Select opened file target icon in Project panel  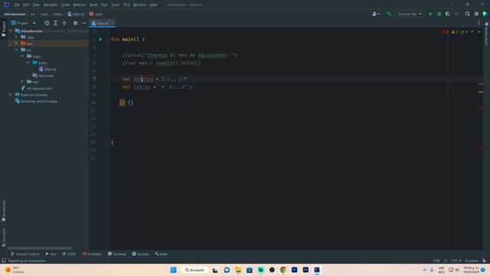(47, 23)
